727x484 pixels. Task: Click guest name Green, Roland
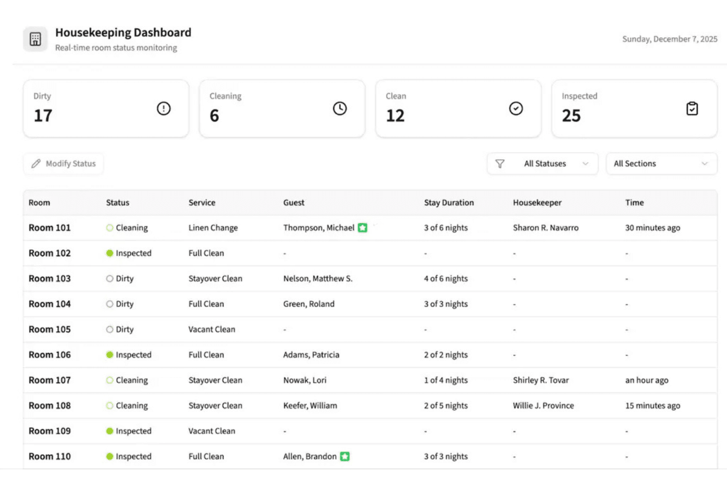pyautogui.click(x=309, y=304)
